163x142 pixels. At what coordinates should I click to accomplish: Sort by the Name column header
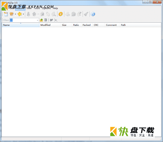[21, 25]
